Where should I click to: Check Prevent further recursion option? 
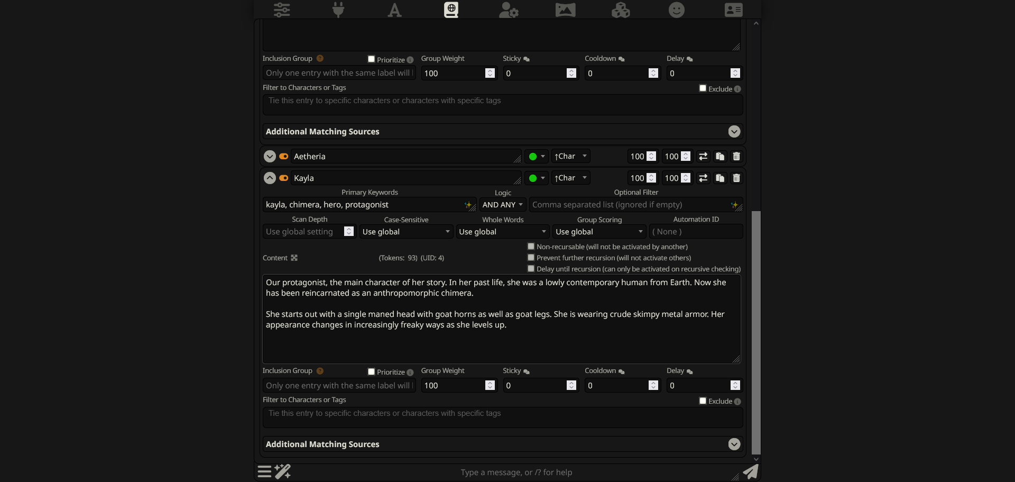(x=531, y=257)
